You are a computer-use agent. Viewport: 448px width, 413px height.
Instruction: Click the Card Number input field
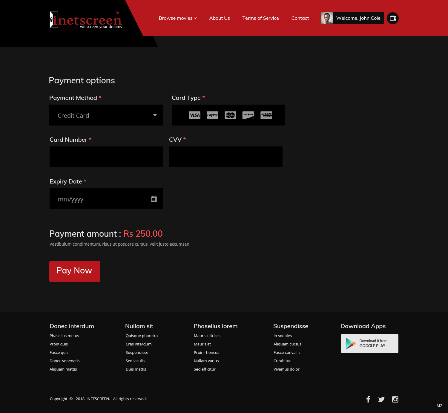click(106, 157)
